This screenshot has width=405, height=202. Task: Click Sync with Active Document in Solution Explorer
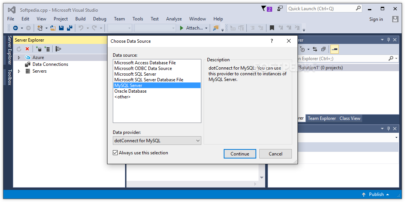click(315, 49)
